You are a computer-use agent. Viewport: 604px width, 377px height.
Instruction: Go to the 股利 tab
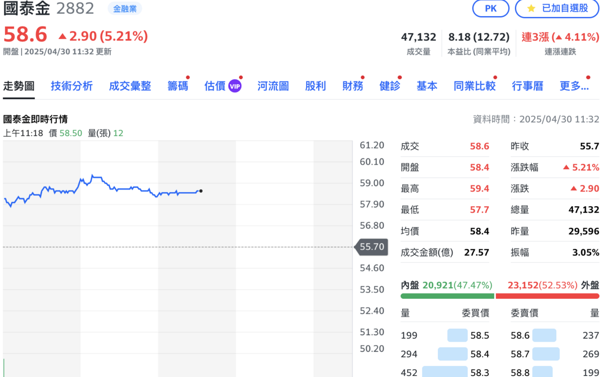click(316, 86)
